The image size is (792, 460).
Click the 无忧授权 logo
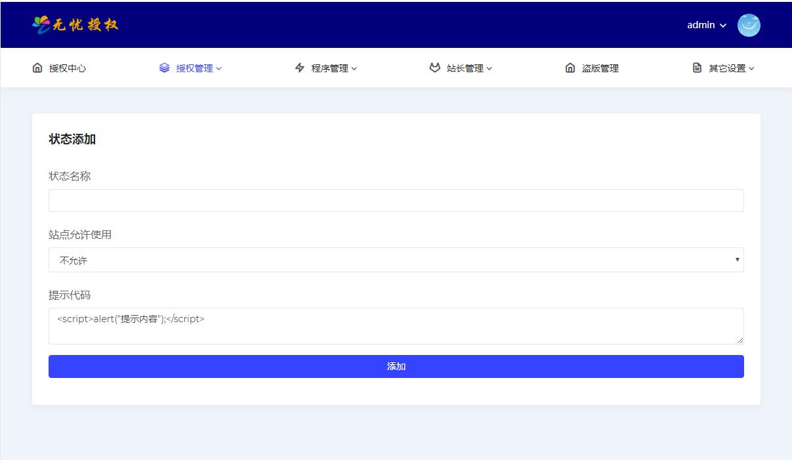click(75, 25)
